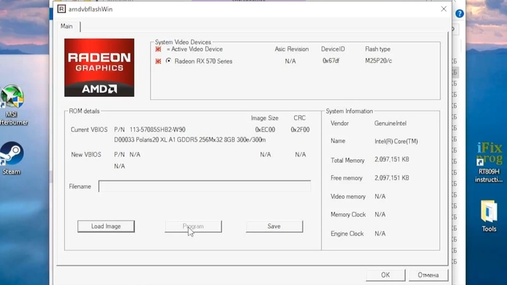Click the active-device icon beside Radeon RX 570

pyautogui.click(x=158, y=61)
